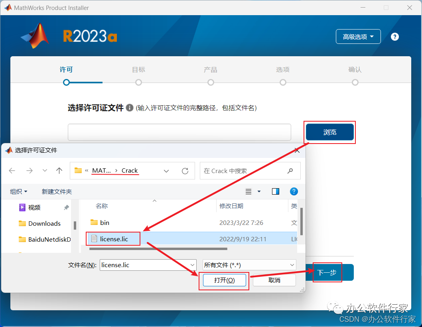Click 打开(O) to open the file

pyautogui.click(x=225, y=280)
